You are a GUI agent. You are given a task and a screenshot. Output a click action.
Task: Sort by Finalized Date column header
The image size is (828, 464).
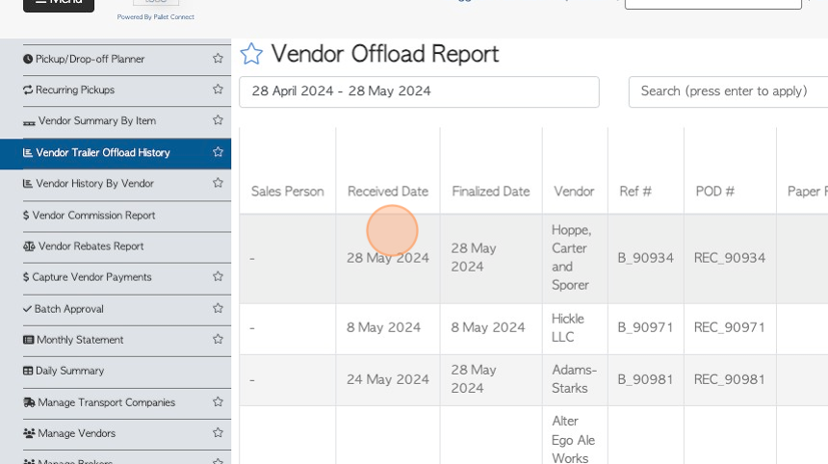pyautogui.click(x=491, y=192)
